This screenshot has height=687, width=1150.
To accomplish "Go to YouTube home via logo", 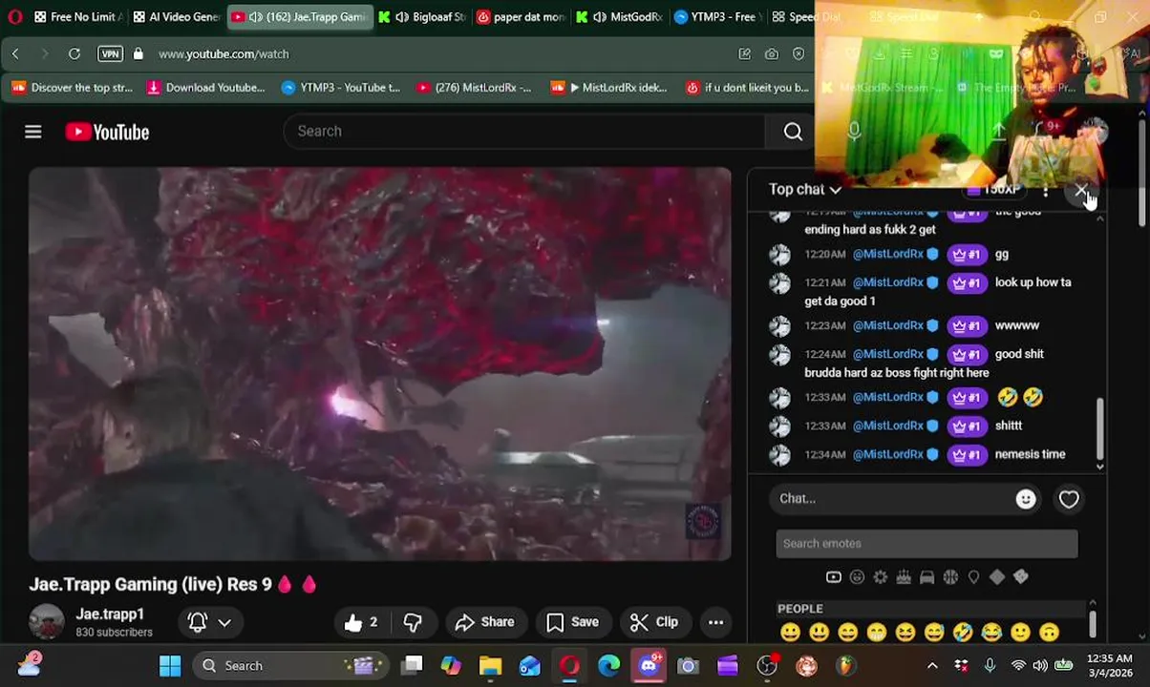I will click(107, 132).
